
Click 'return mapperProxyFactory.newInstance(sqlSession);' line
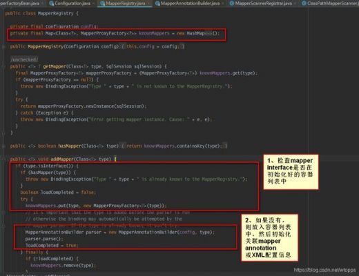point(84,106)
